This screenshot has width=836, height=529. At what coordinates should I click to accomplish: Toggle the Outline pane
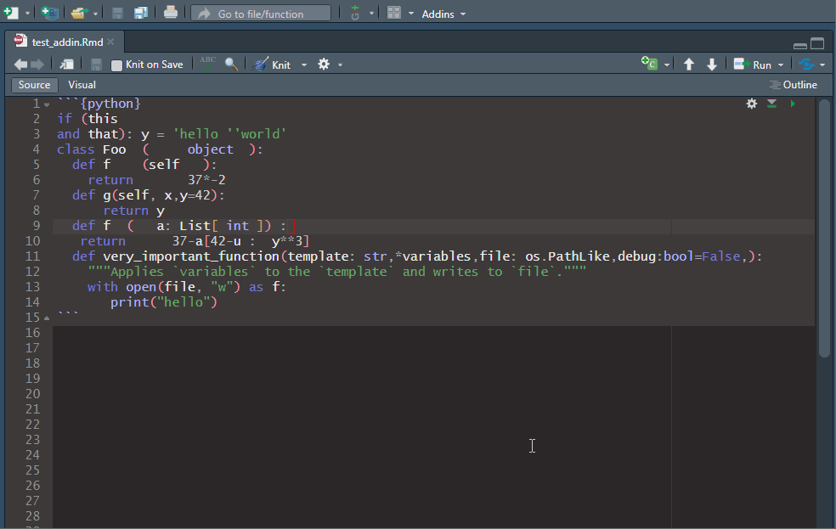pyautogui.click(x=794, y=85)
